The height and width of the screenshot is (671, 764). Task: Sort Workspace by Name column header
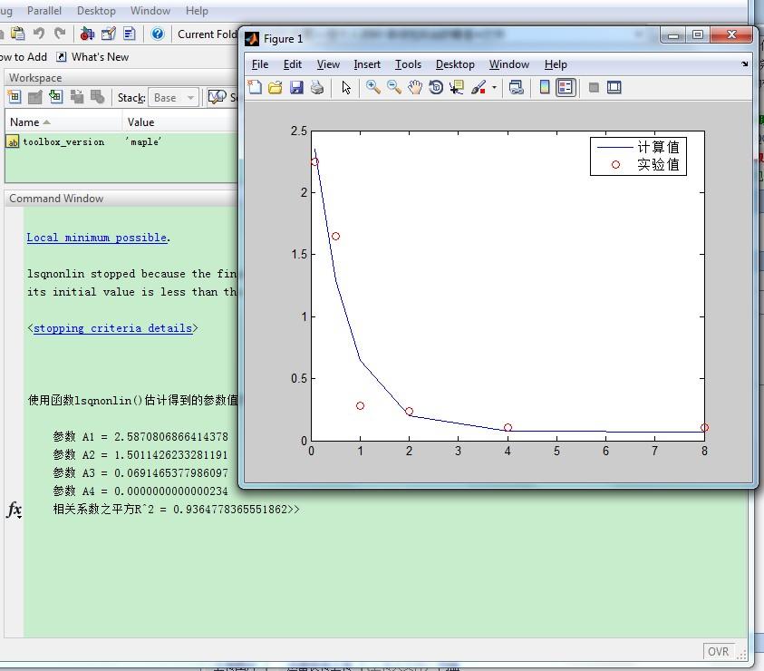coord(63,122)
